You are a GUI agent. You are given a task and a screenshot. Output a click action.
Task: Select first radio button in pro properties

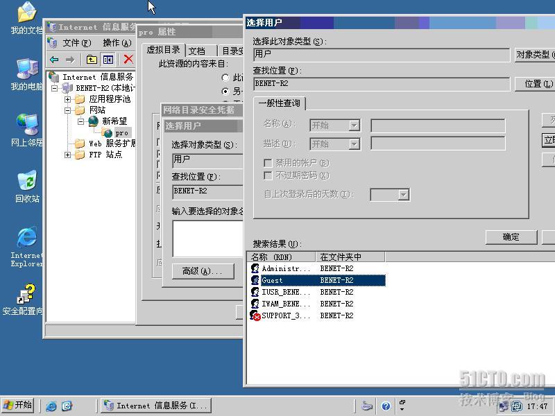click(225, 78)
